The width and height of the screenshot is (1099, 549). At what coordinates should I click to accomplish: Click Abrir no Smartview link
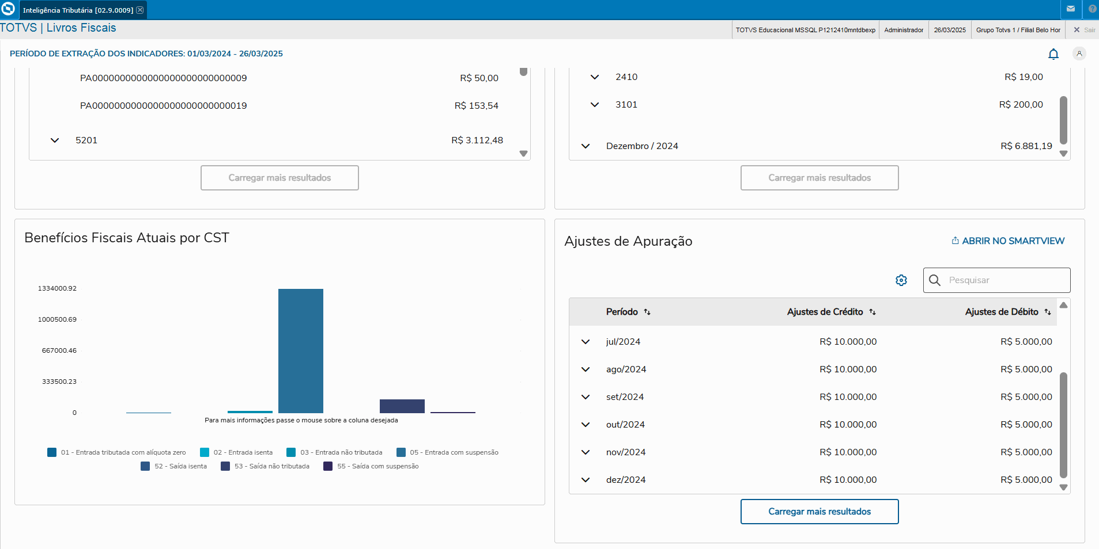(x=1008, y=241)
